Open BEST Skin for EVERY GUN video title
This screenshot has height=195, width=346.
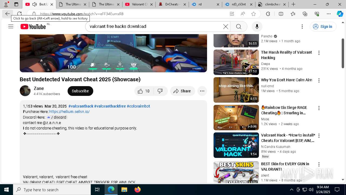(285, 167)
